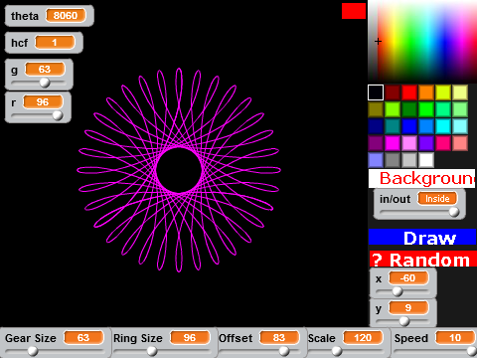Select the pale cyan color swatch

coord(460,126)
